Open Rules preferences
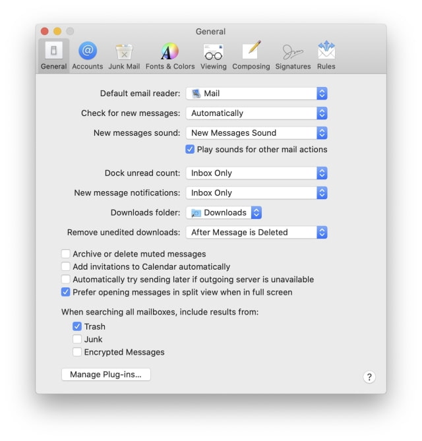The height and width of the screenshot is (441, 422). [326, 55]
